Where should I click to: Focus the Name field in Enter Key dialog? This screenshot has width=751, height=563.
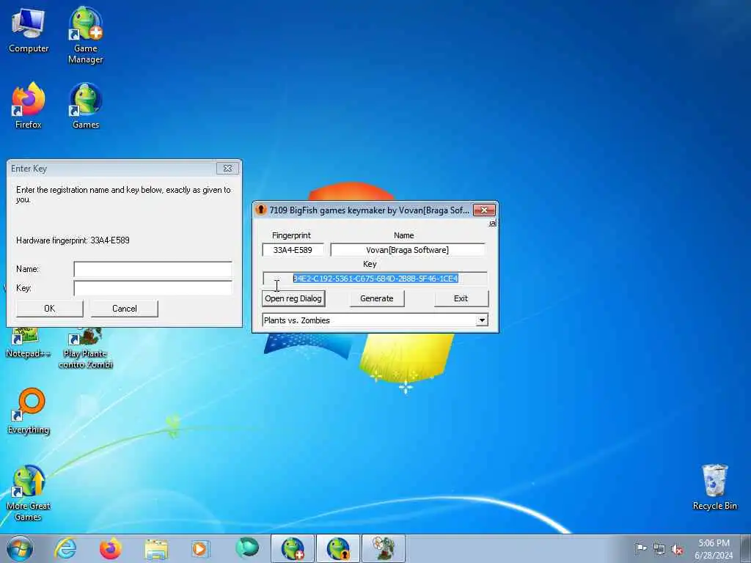[x=153, y=269]
